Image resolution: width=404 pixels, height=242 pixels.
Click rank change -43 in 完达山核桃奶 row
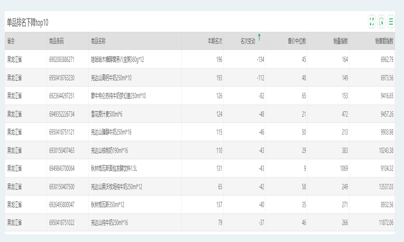[261, 150]
